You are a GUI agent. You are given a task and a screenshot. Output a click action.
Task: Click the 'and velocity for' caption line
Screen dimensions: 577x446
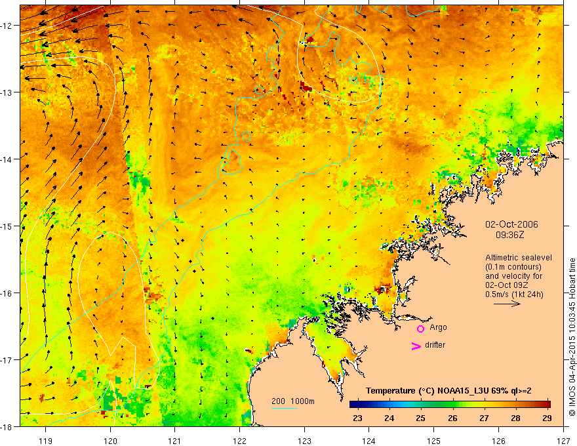click(x=513, y=276)
